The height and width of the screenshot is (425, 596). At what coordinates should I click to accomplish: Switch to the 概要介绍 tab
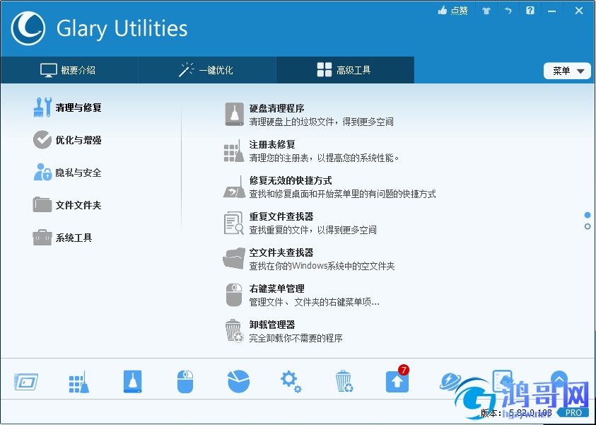click(69, 70)
